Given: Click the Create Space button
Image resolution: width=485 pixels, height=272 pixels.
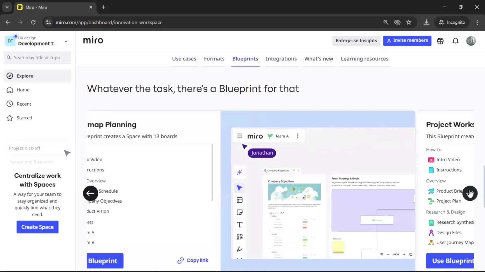Looking at the screenshot, I should pyautogui.click(x=37, y=227).
